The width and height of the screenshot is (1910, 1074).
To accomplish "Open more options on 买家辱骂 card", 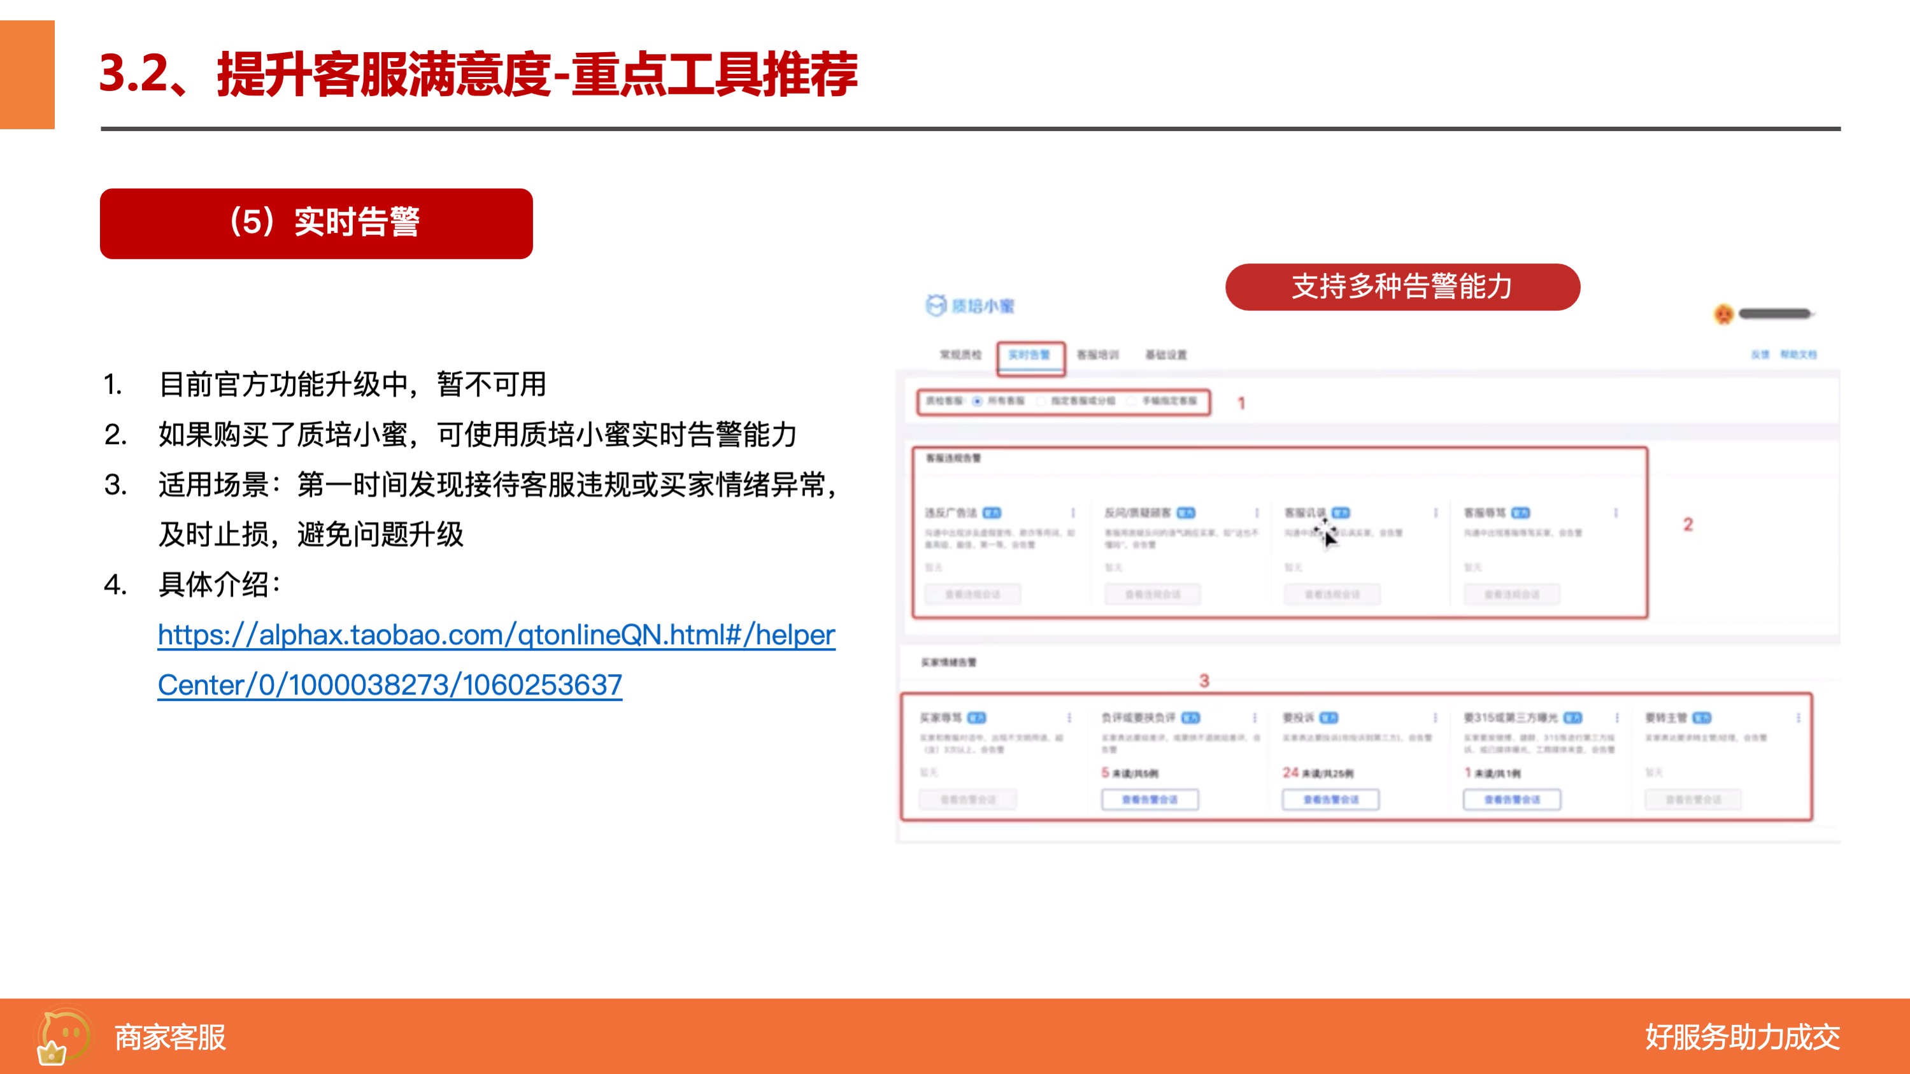I will tap(1069, 717).
